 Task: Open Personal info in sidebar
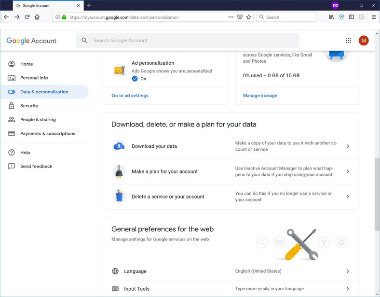(44, 78)
